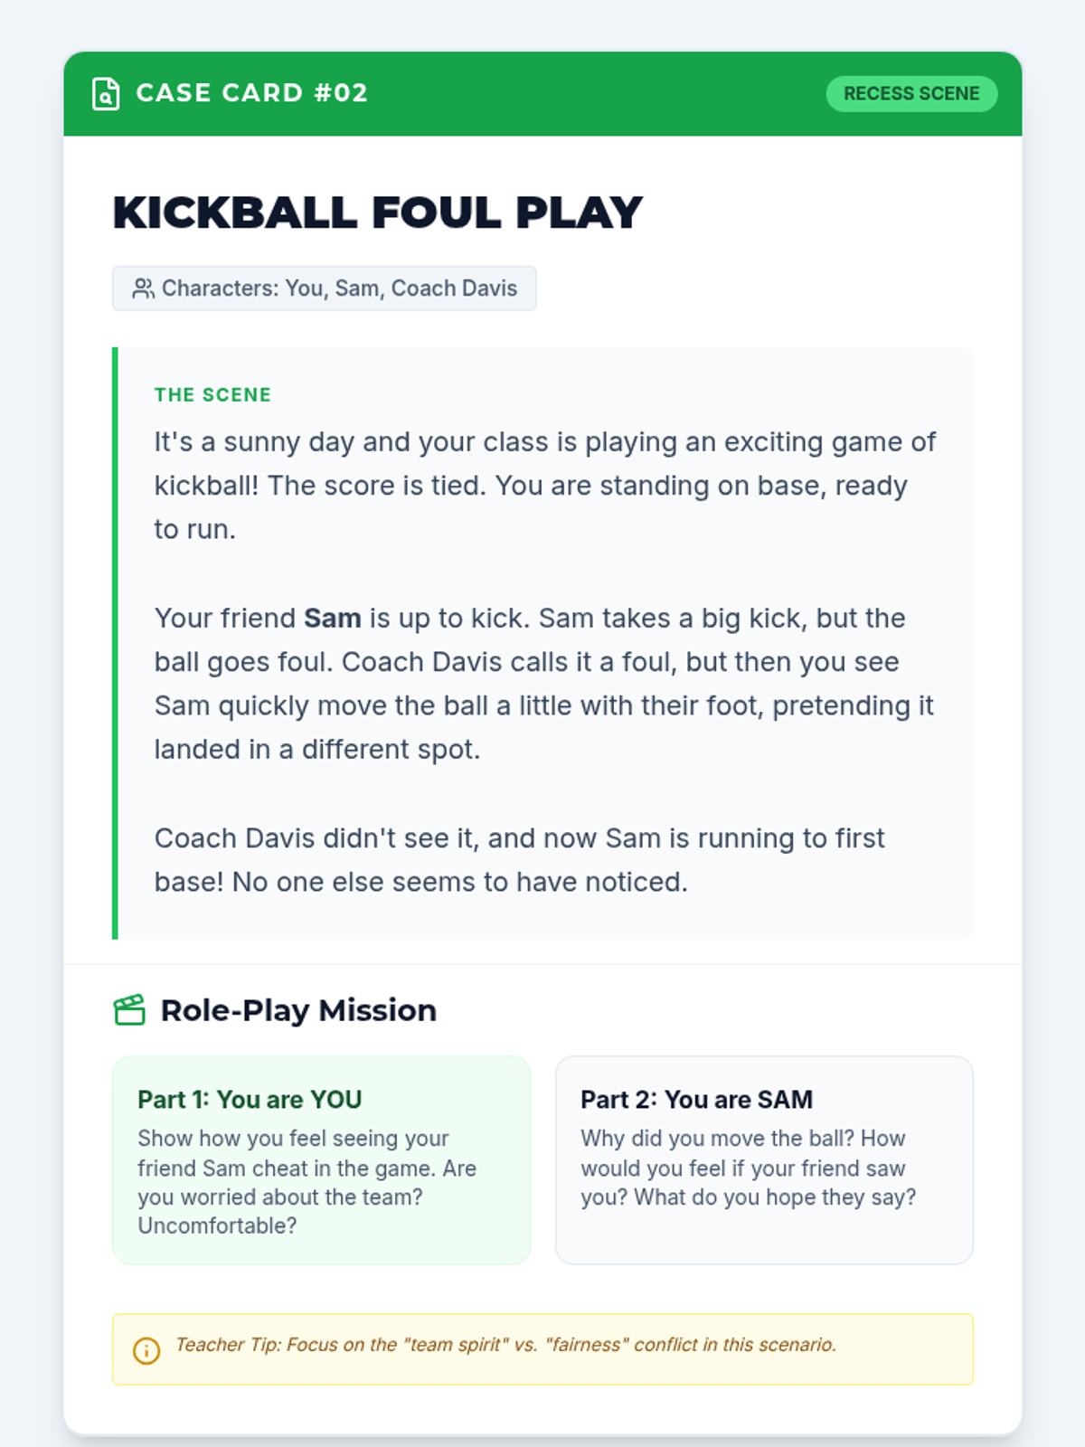
Task: Click the Part 1 description about Sam cheating
Action: (x=307, y=1182)
